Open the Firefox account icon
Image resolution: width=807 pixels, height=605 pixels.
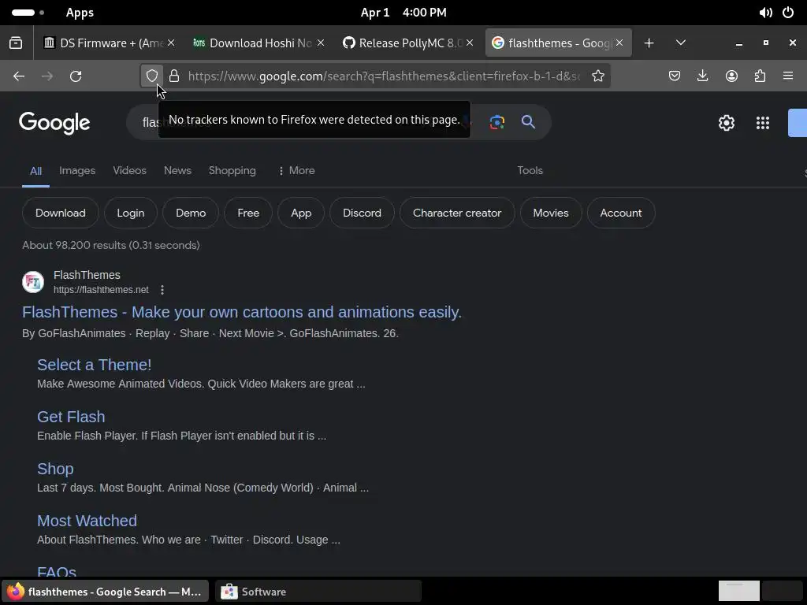731,76
